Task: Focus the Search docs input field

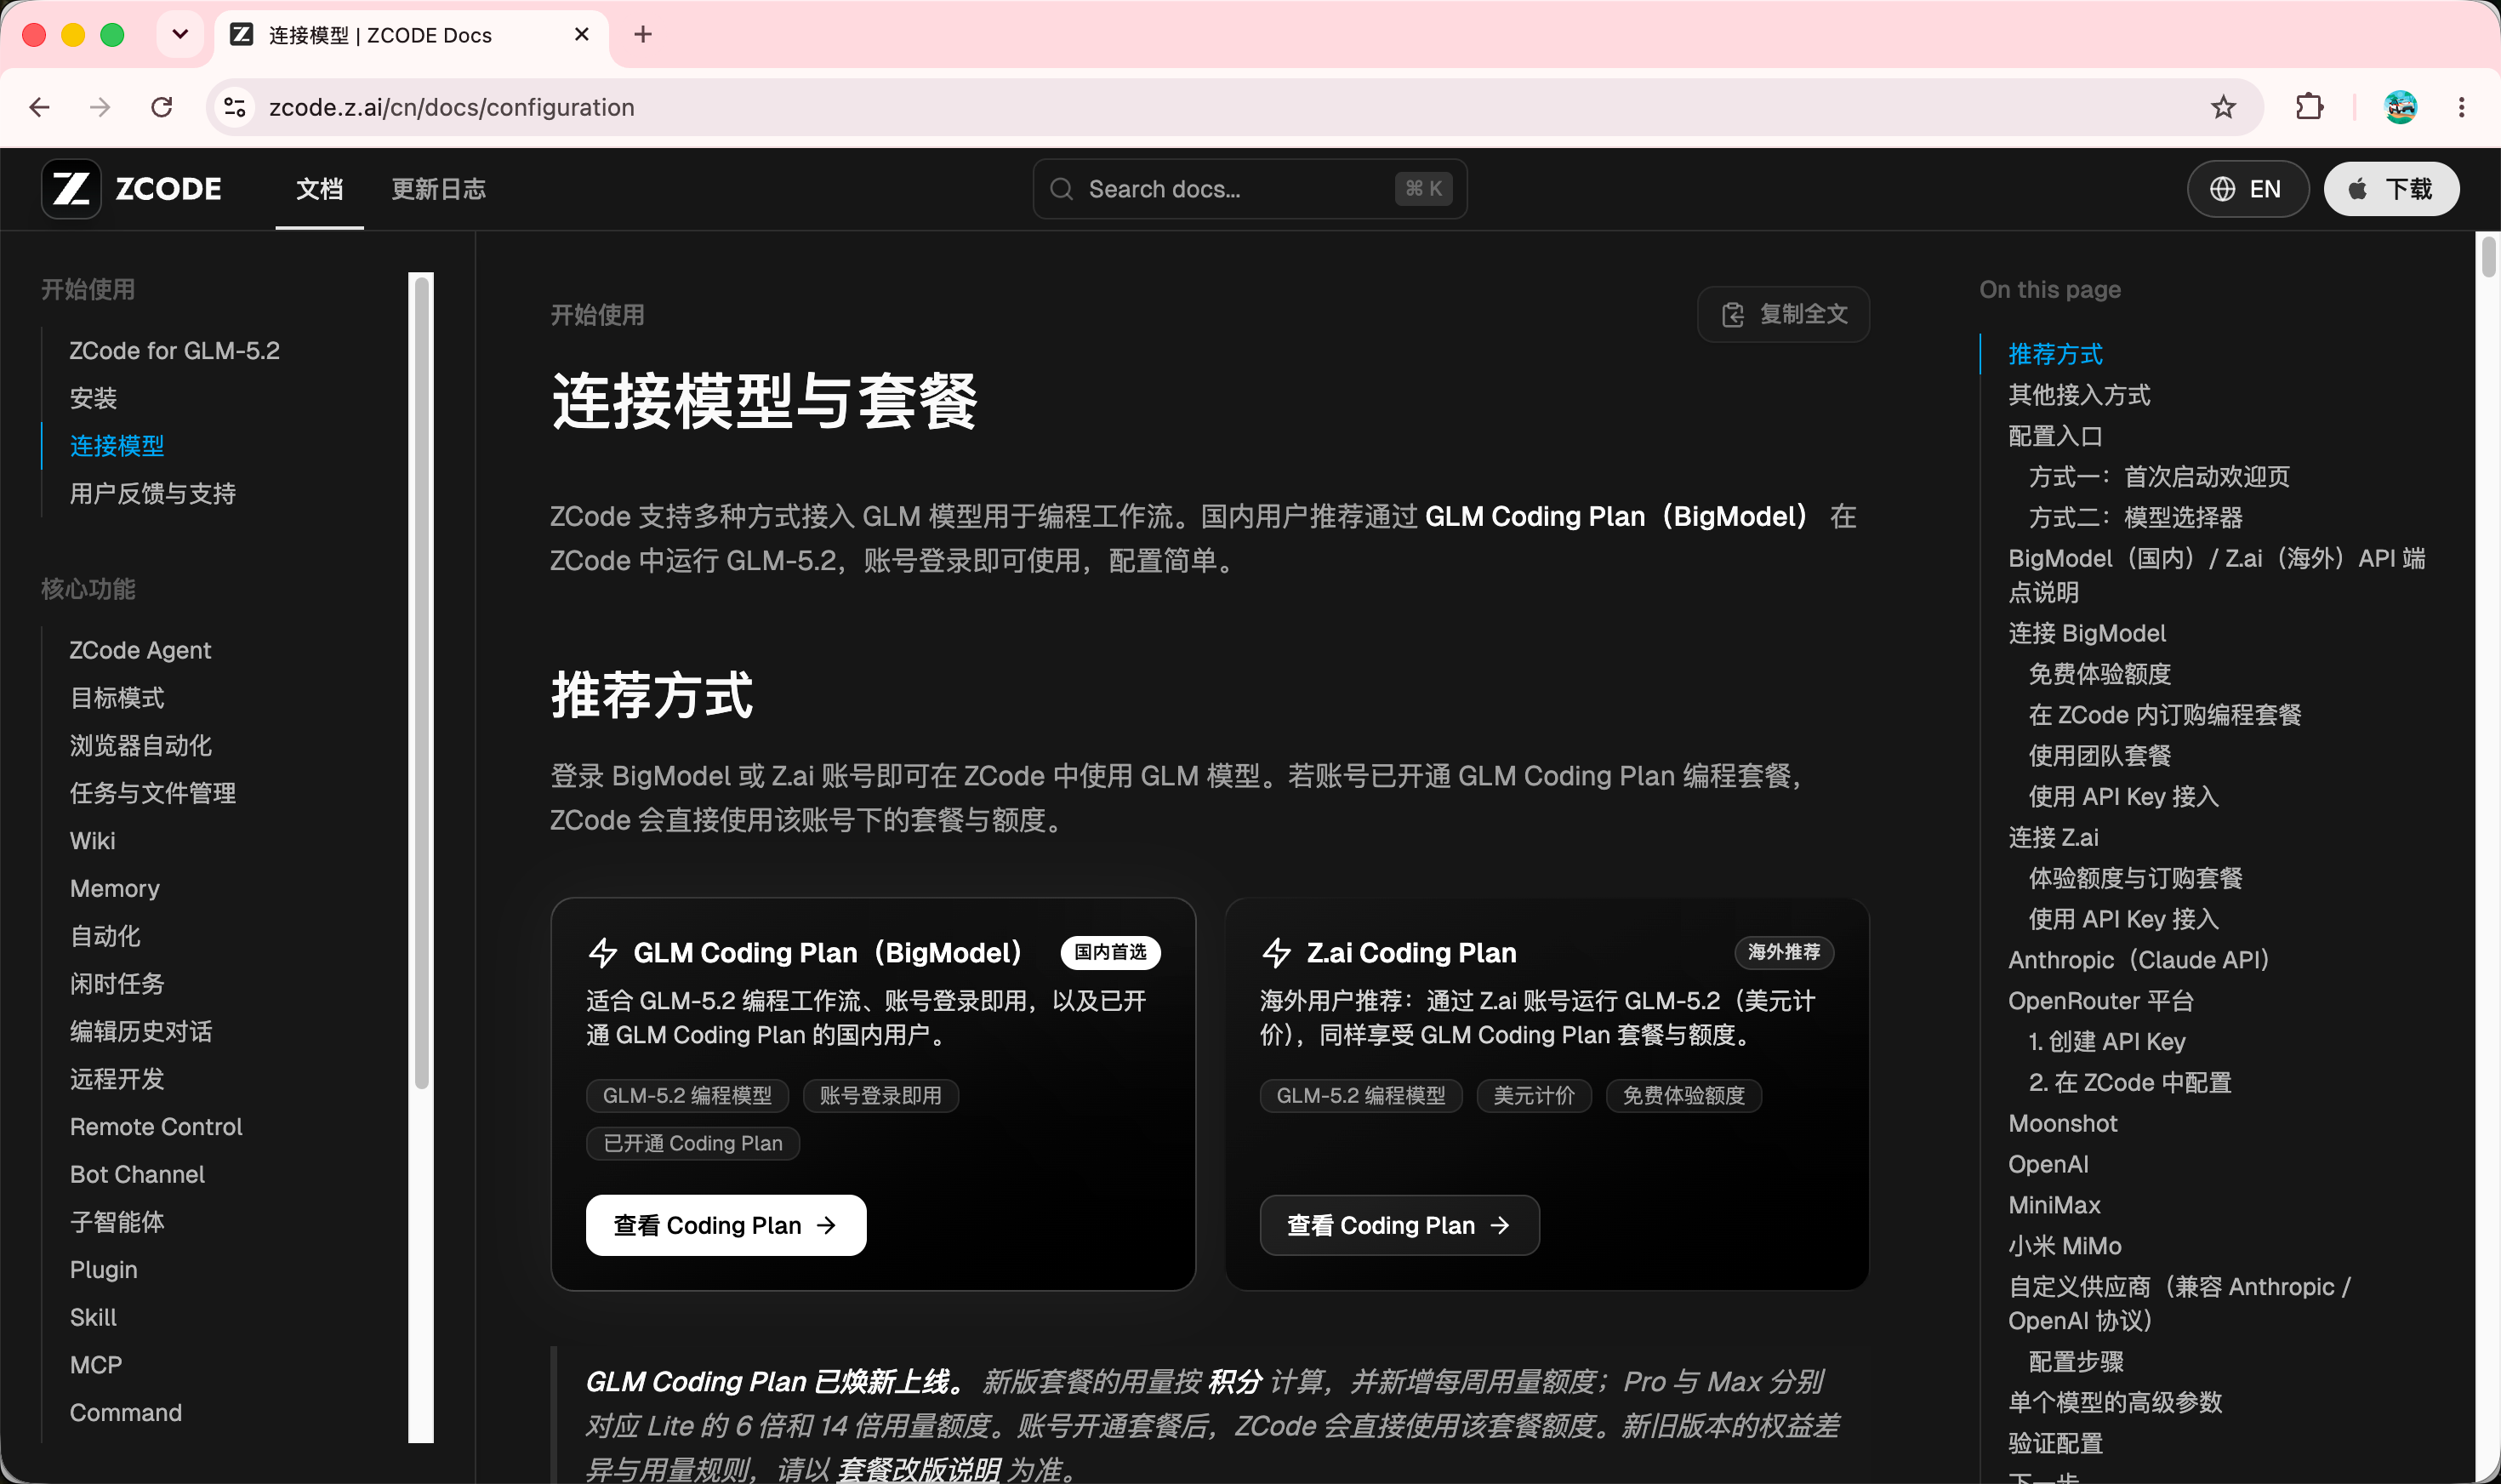Action: coord(1250,189)
